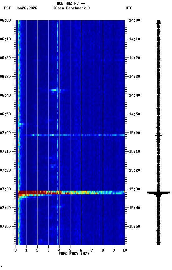The image size is (172, 270).
Task: Click the 14:30 UTC time label
Action: pyautogui.click(x=135, y=77)
